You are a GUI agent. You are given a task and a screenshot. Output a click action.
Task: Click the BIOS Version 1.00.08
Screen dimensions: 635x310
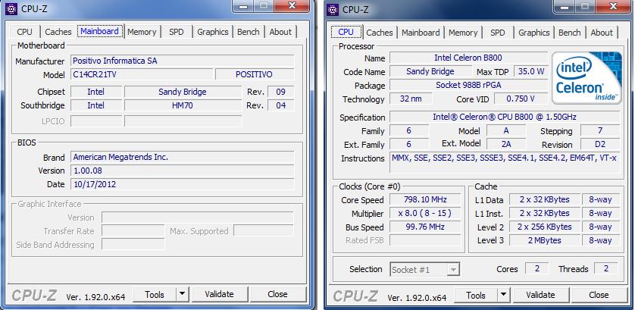(x=182, y=171)
